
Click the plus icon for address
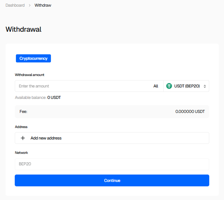(23, 138)
